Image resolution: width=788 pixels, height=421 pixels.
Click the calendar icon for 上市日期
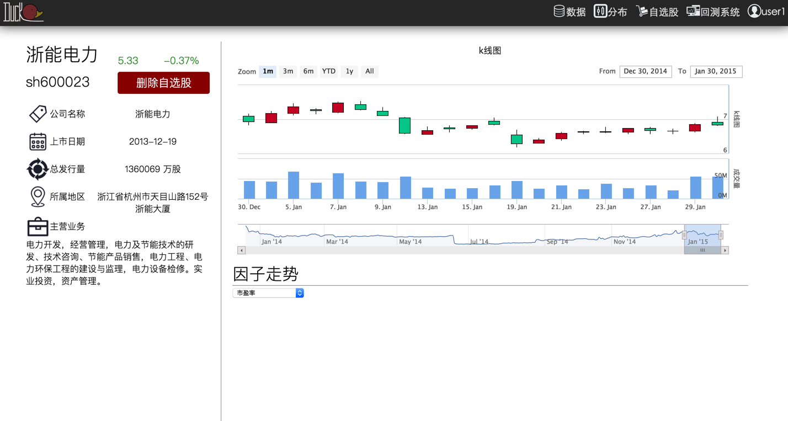(38, 141)
